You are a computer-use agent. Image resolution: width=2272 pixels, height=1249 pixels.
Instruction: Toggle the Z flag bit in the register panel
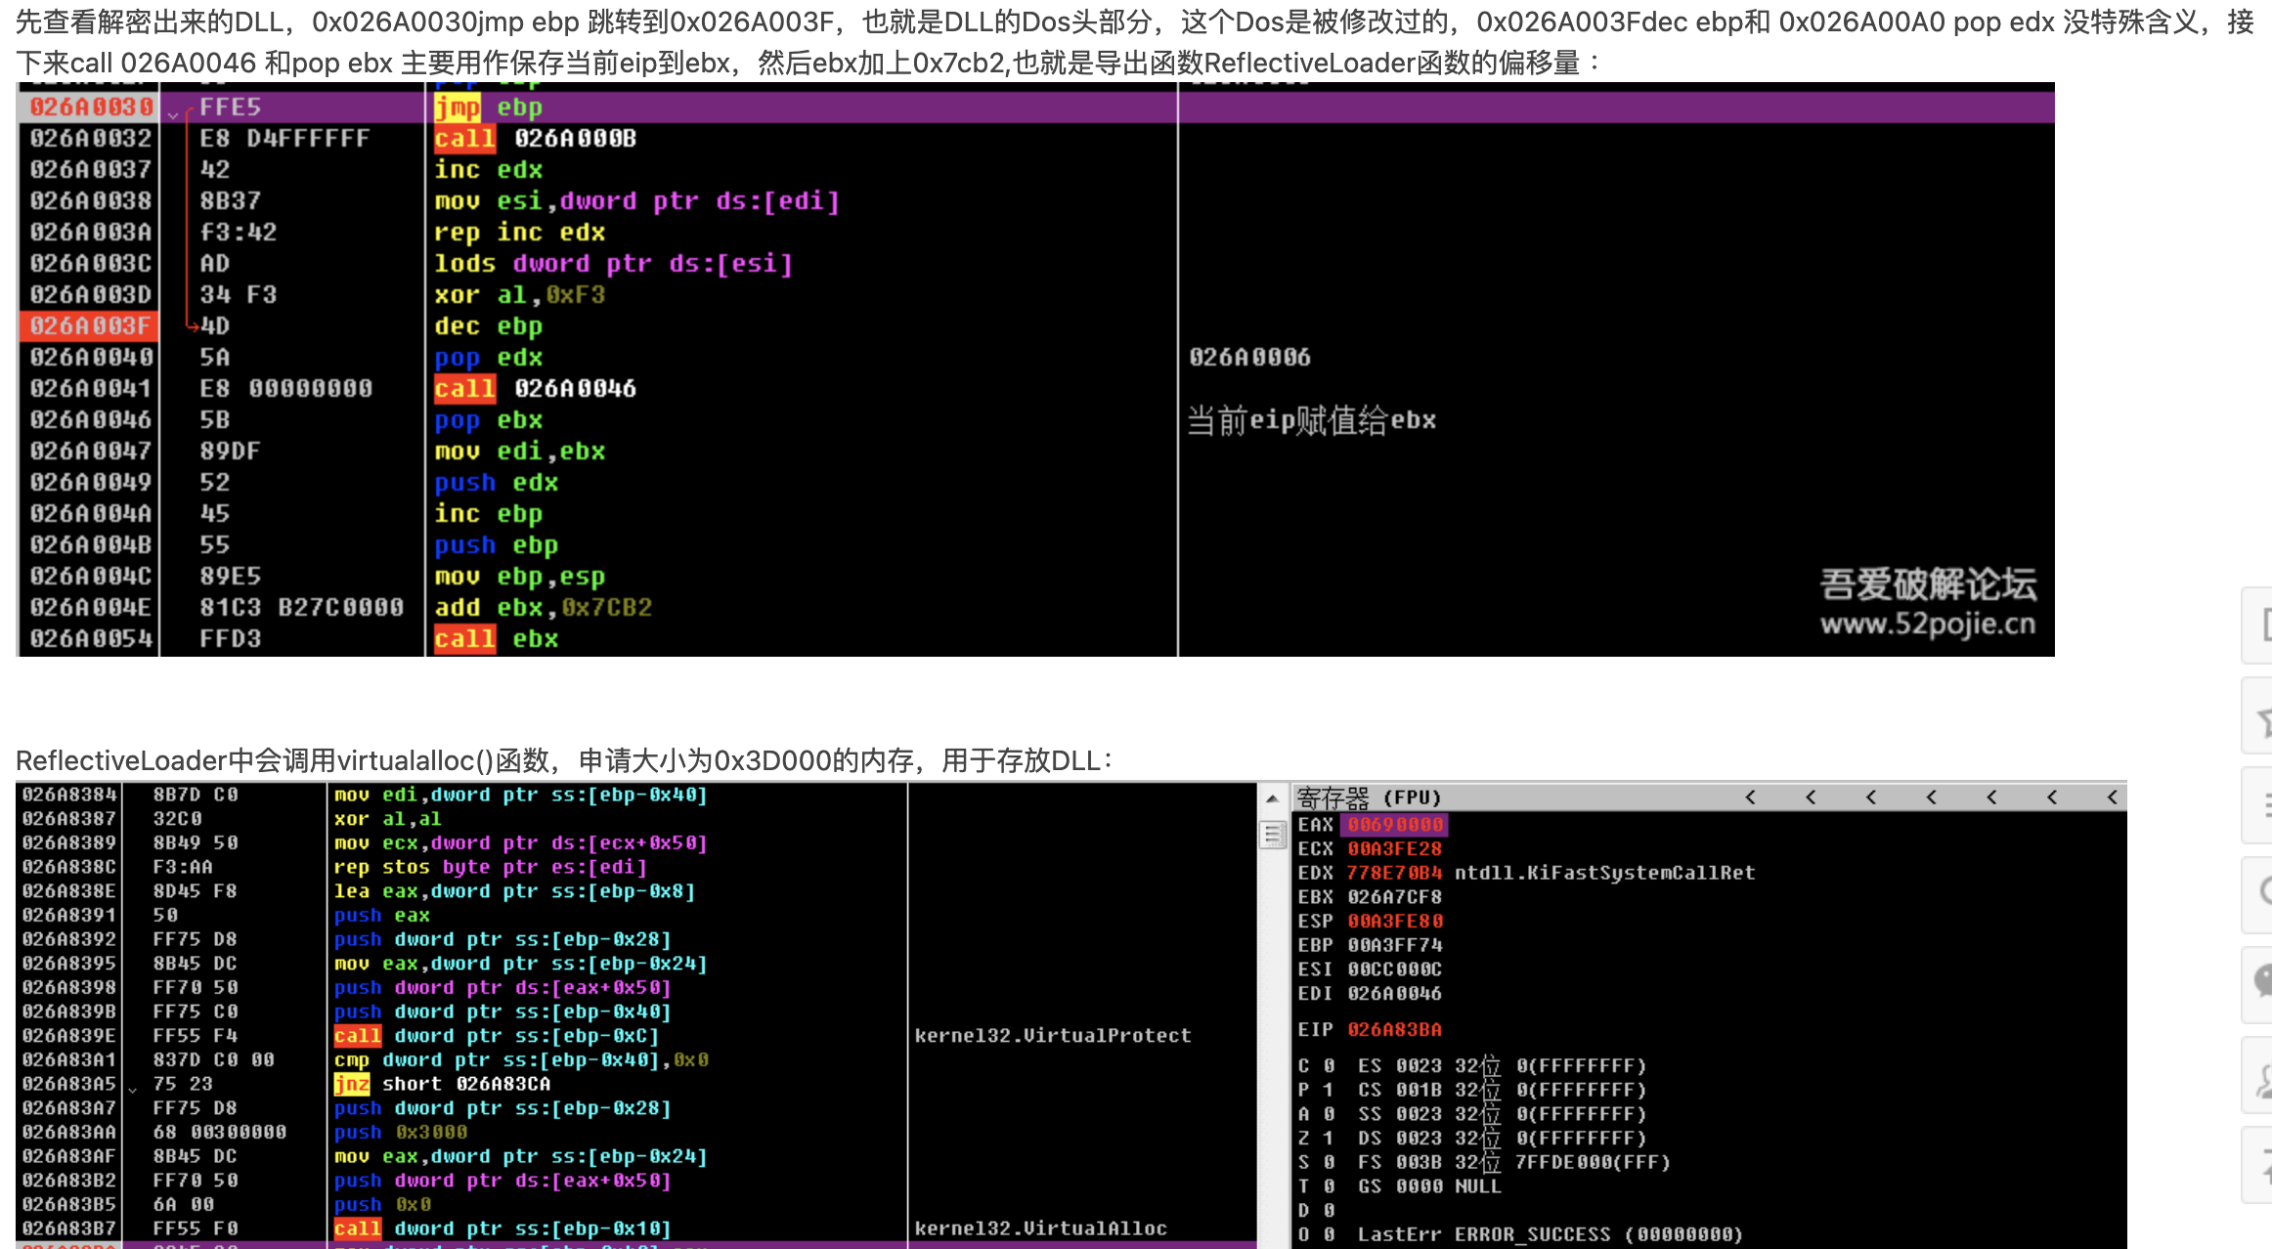pyautogui.click(x=1328, y=1138)
